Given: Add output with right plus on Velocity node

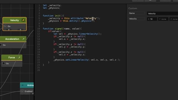Looking at the screenshot, I should [x=20, y=30].
